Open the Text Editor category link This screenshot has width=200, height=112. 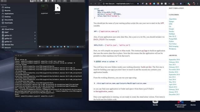click(x=173, y=44)
